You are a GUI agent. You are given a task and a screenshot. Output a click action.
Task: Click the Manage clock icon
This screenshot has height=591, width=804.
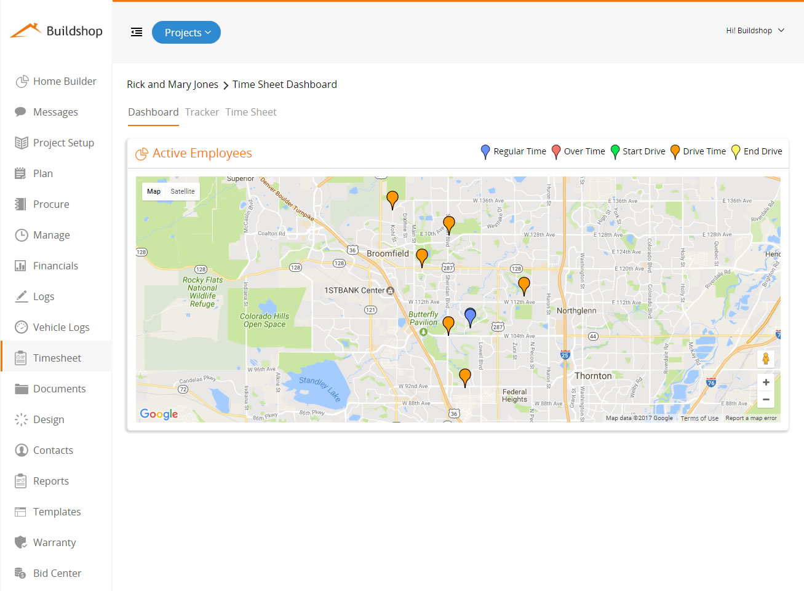click(22, 235)
